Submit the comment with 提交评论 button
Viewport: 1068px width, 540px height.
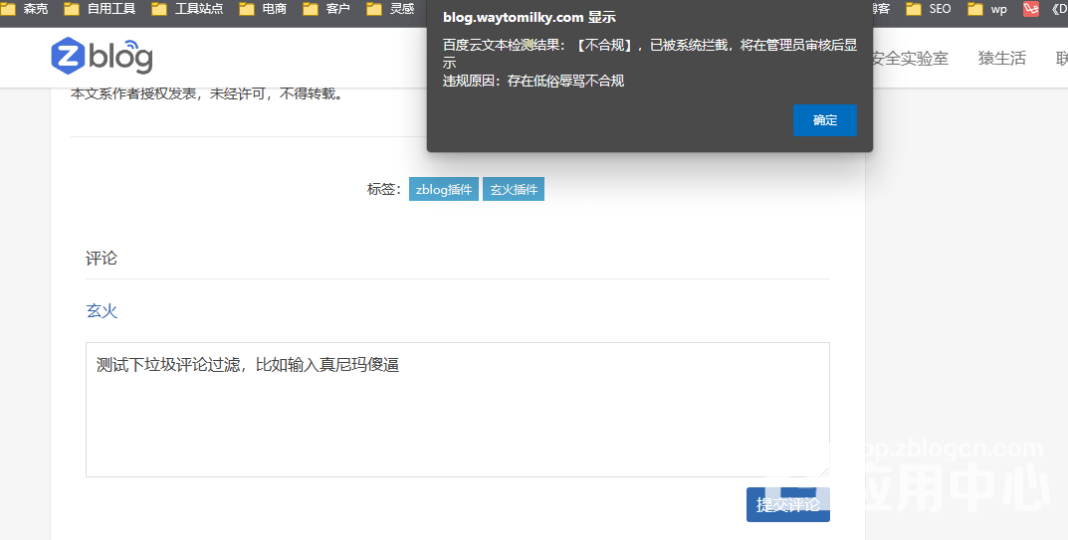pos(787,504)
